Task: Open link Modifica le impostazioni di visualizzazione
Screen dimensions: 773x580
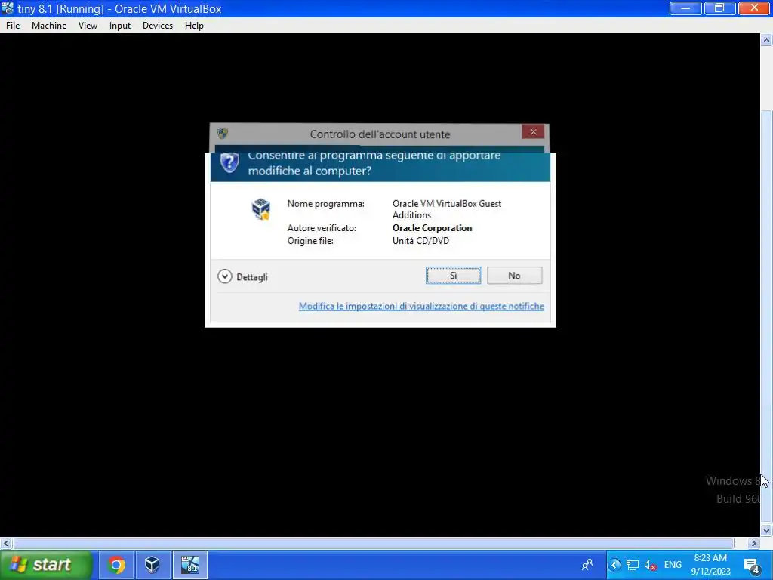Action: click(x=421, y=307)
